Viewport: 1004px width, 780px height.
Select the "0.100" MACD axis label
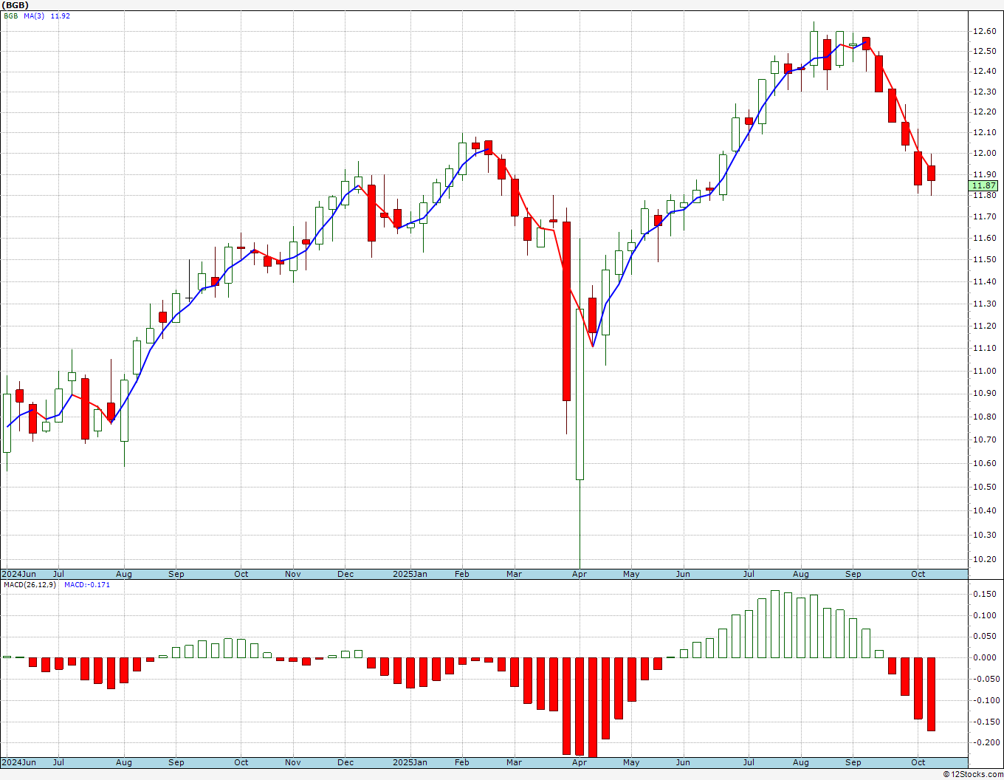[x=984, y=615]
